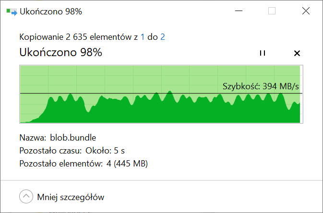Click remaining items value 4 (445 MB)

[127, 164]
